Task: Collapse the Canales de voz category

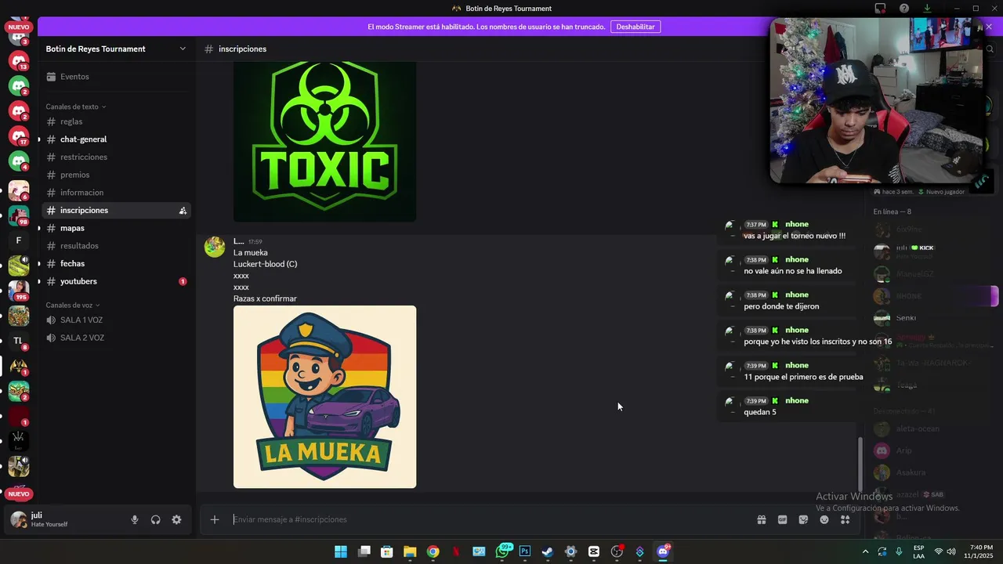Action: pos(72,305)
